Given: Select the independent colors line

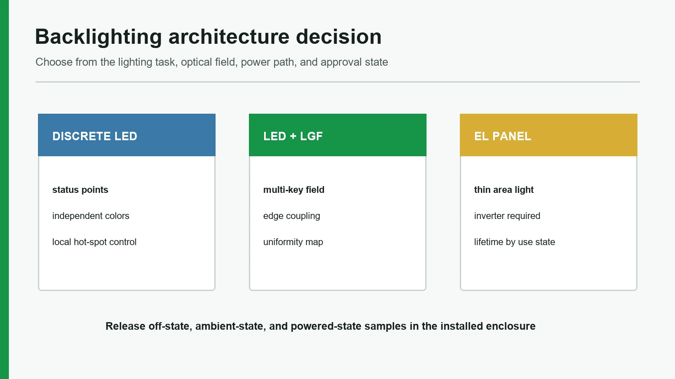Looking at the screenshot, I should (91, 216).
